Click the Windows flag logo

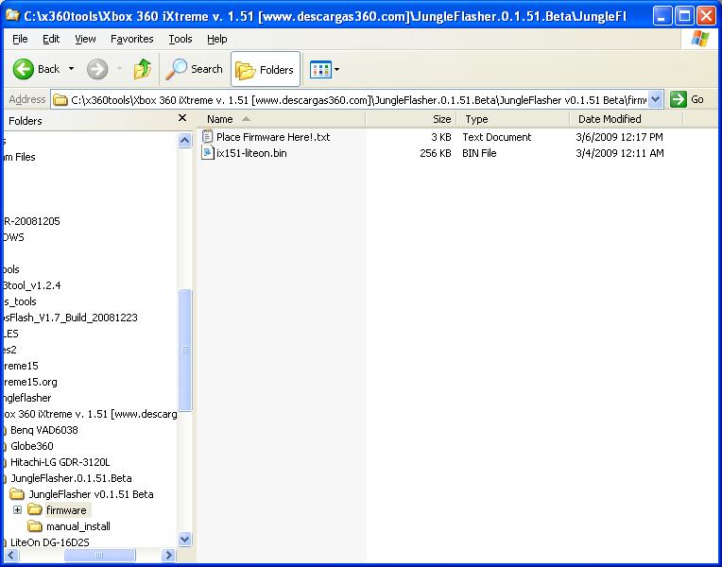700,39
